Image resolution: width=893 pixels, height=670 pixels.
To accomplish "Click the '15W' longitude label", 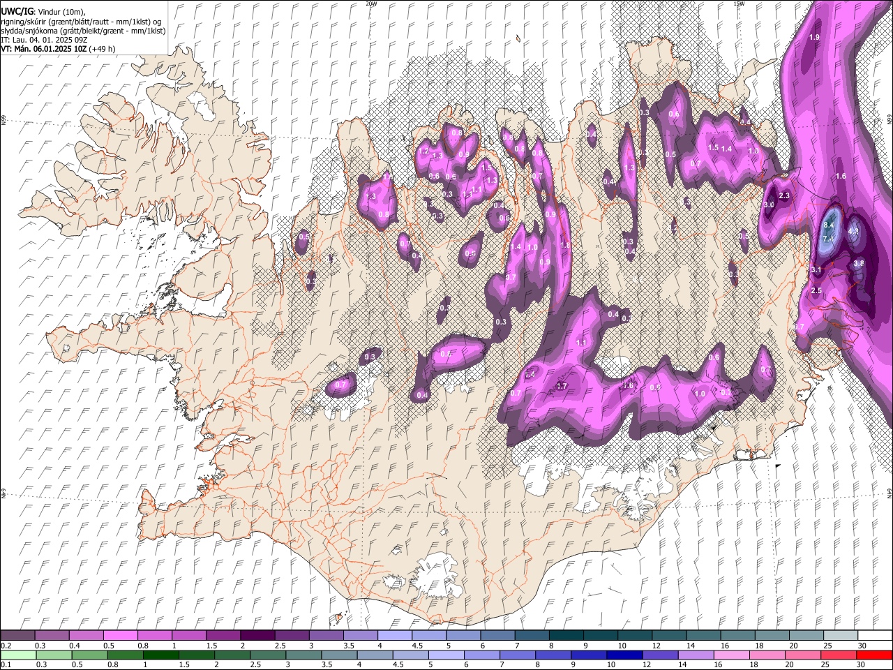I will click(x=738, y=3).
